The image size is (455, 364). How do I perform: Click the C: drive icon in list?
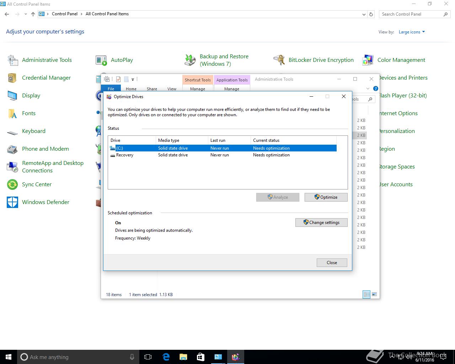113,148
